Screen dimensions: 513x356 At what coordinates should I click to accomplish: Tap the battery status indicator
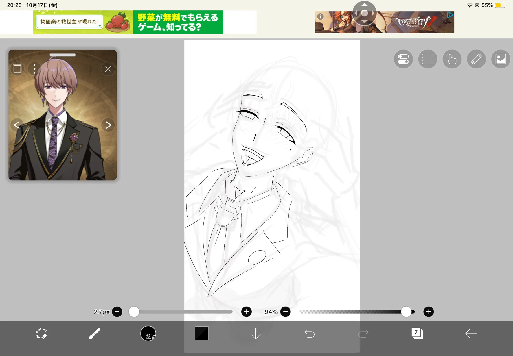click(500, 5)
